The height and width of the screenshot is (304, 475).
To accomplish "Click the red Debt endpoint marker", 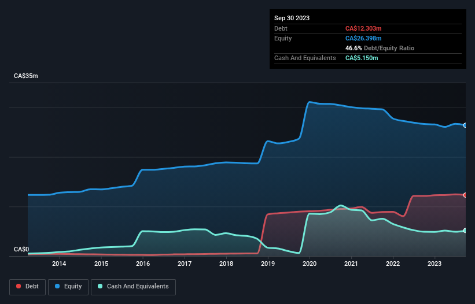I will pyautogui.click(x=465, y=195).
